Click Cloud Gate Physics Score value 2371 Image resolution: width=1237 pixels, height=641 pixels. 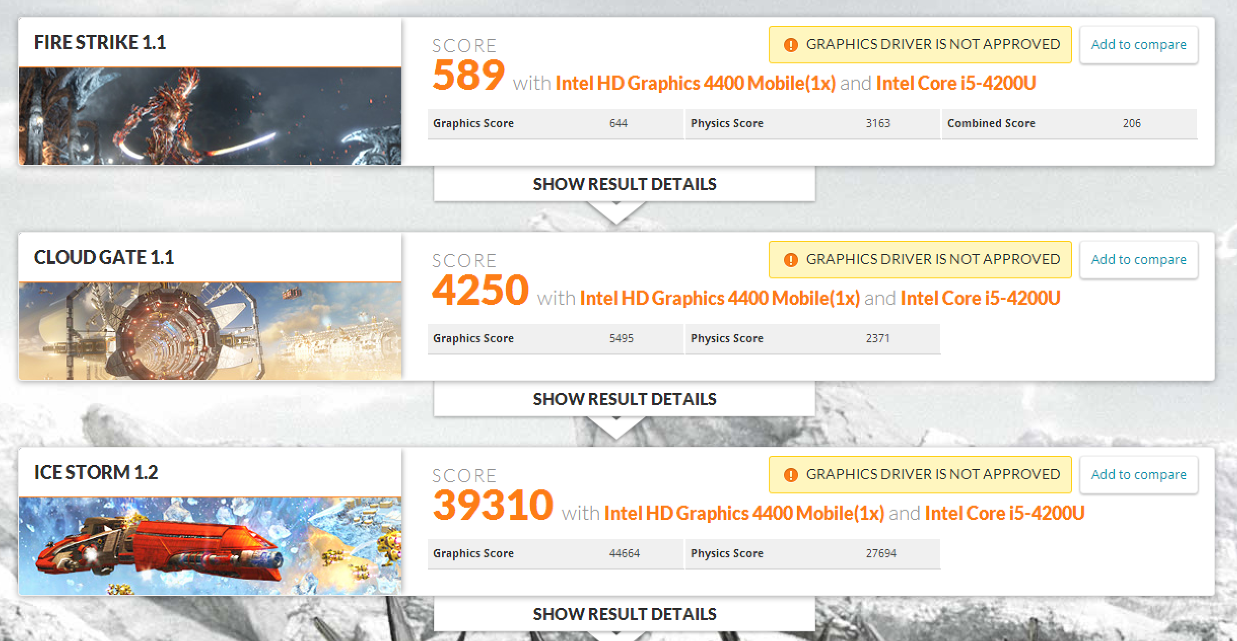pyautogui.click(x=878, y=338)
